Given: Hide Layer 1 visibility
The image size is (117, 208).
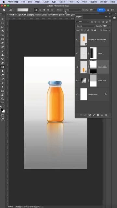Looking at the screenshot, I should (x=77, y=53).
